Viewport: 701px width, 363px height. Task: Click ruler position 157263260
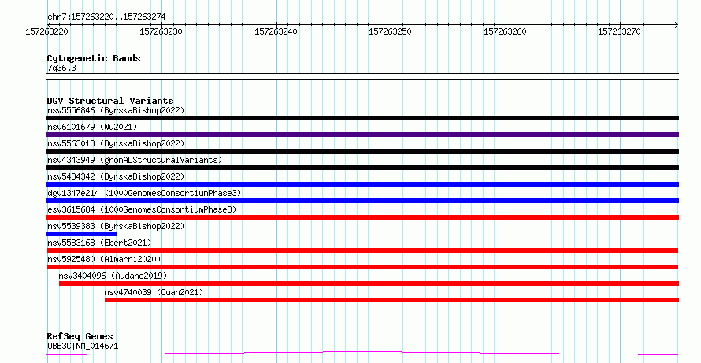(505, 31)
